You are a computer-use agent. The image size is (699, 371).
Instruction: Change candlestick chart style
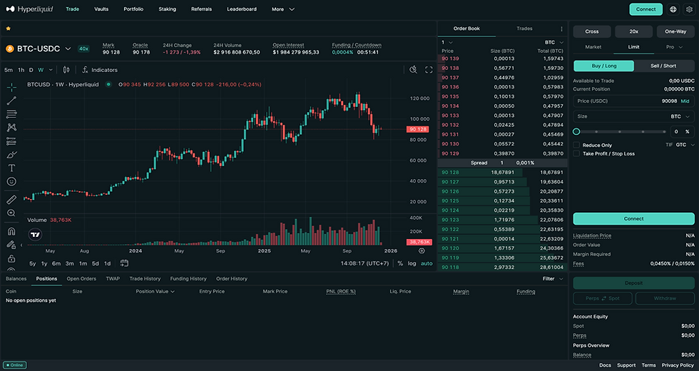point(66,70)
